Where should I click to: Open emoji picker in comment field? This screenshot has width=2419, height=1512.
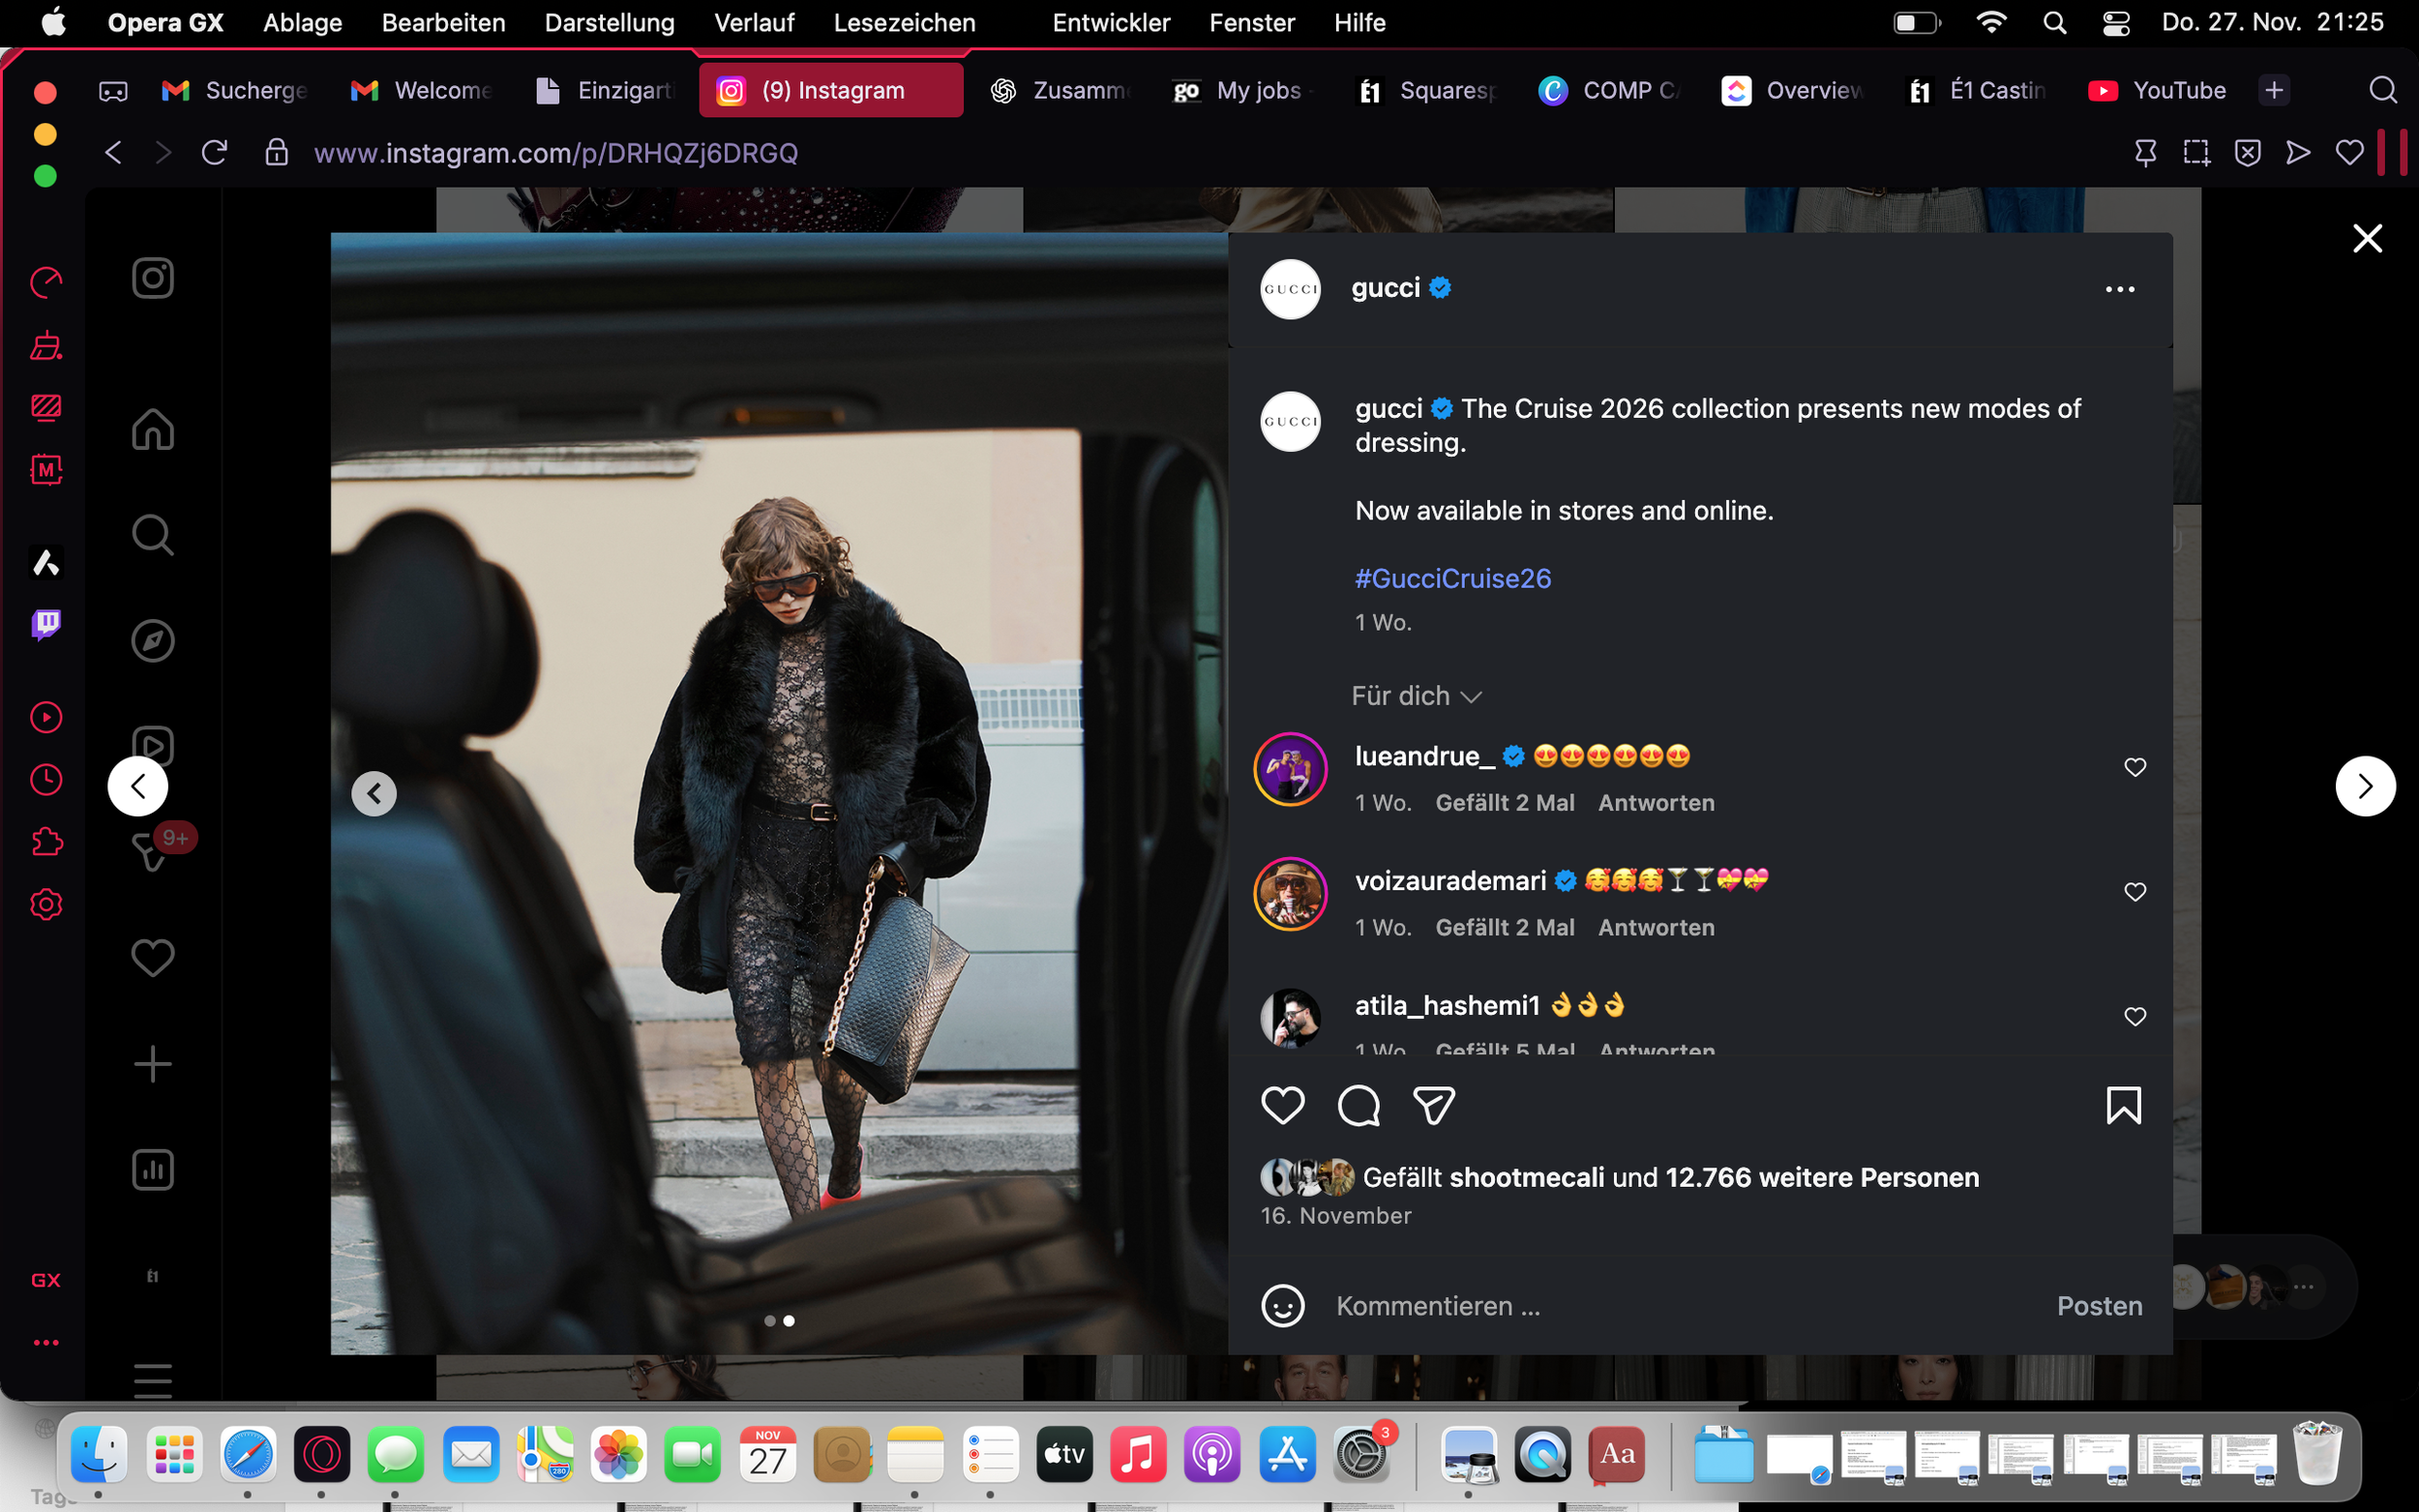pos(1282,1306)
